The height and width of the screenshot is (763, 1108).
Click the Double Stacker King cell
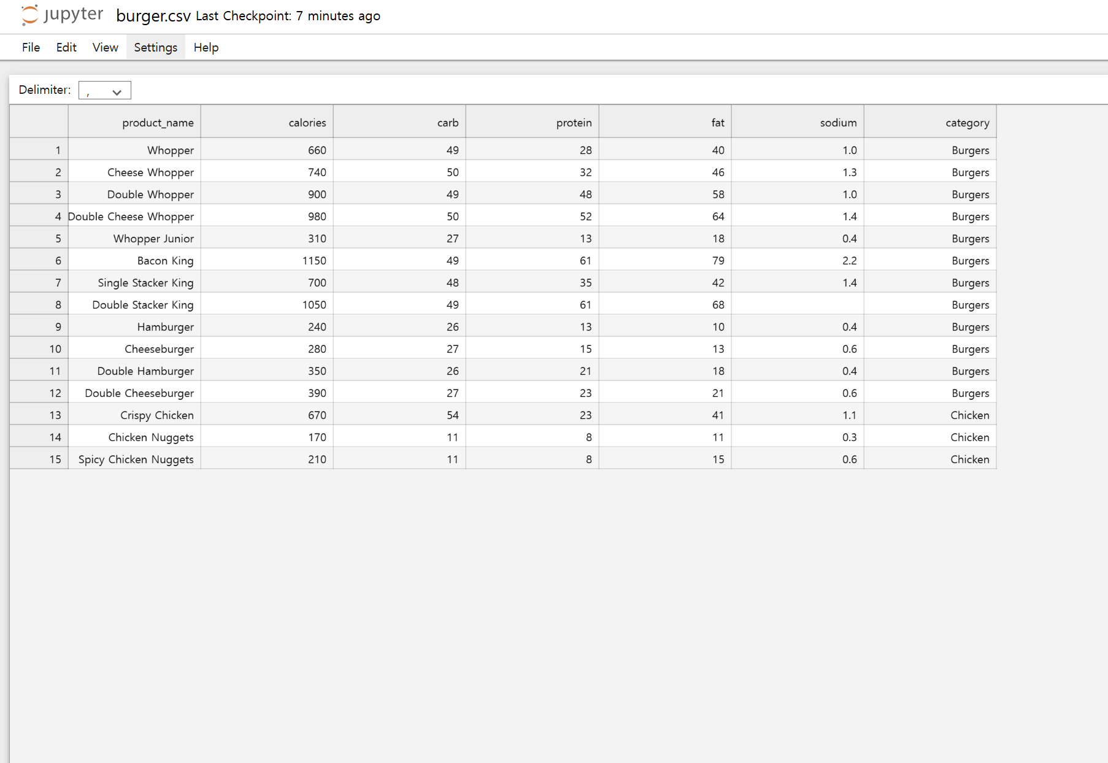[134, 304]
